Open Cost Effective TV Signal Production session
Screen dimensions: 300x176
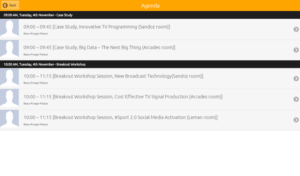pos(123,97)
